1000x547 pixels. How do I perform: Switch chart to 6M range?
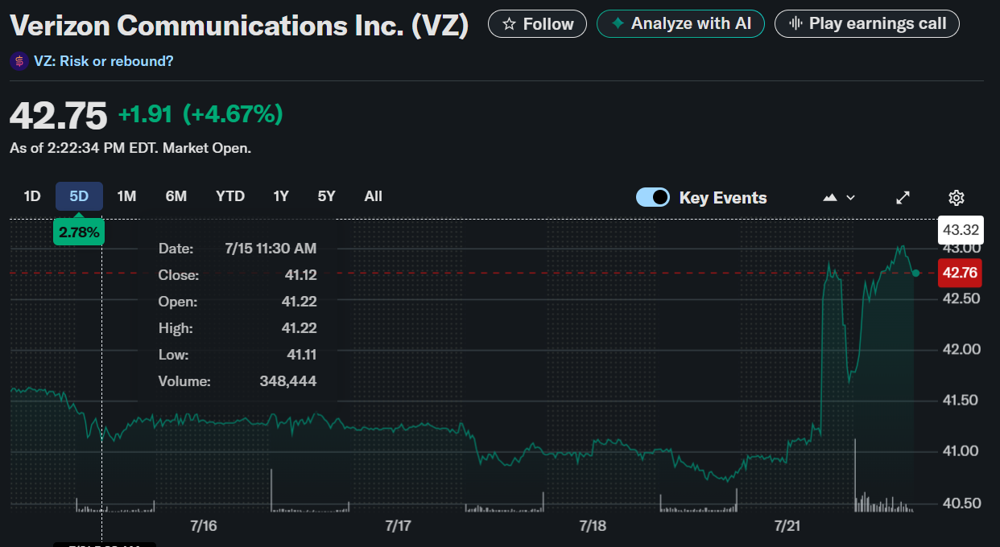pyautogui.click(x=176, y=196)
